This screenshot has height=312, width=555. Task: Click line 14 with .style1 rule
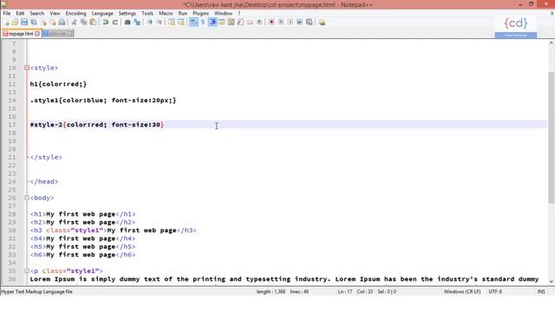(x=103, y=101)
